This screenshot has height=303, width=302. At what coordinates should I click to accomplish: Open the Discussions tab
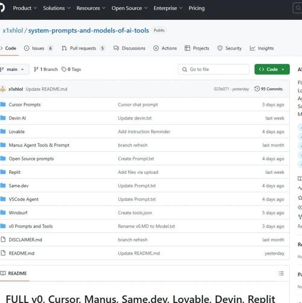click(x=129, y=48)
